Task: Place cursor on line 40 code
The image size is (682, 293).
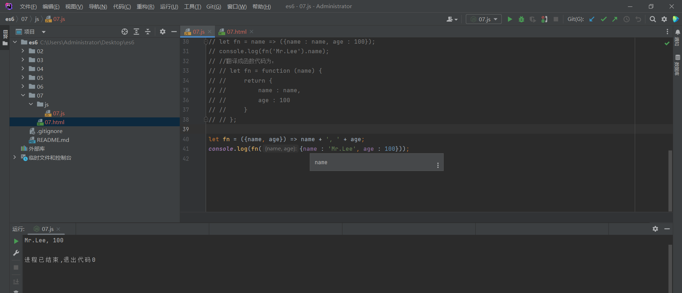Action: [x=286, y=139]
